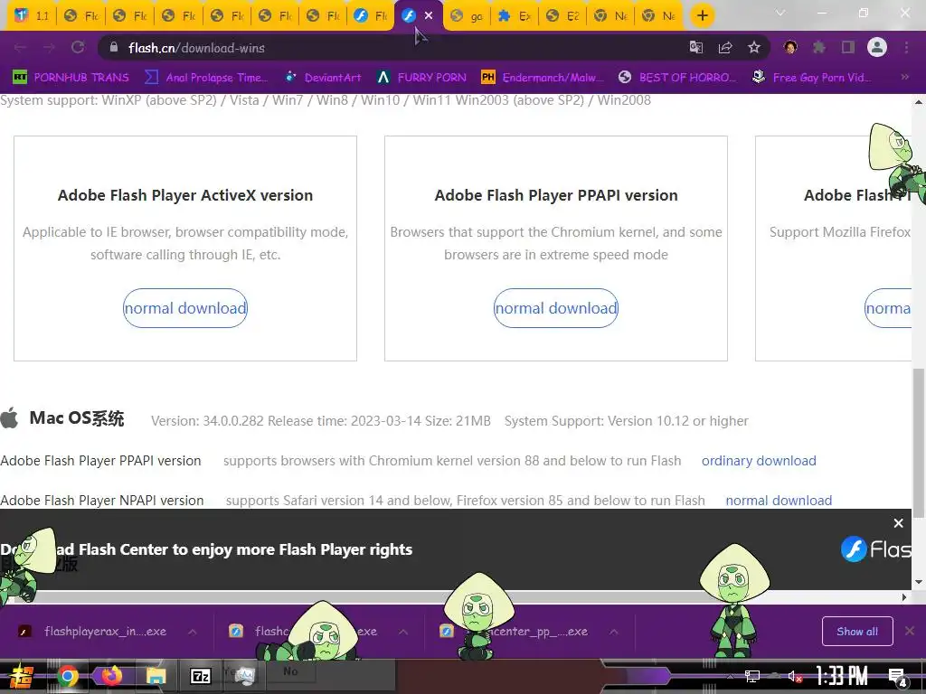Open the Start menu button
The height and width of the screenshot is (694, 926).
point(23,676)
